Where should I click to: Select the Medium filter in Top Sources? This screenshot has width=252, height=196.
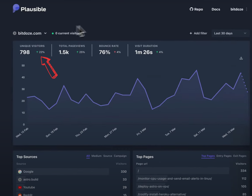(96, 156)
